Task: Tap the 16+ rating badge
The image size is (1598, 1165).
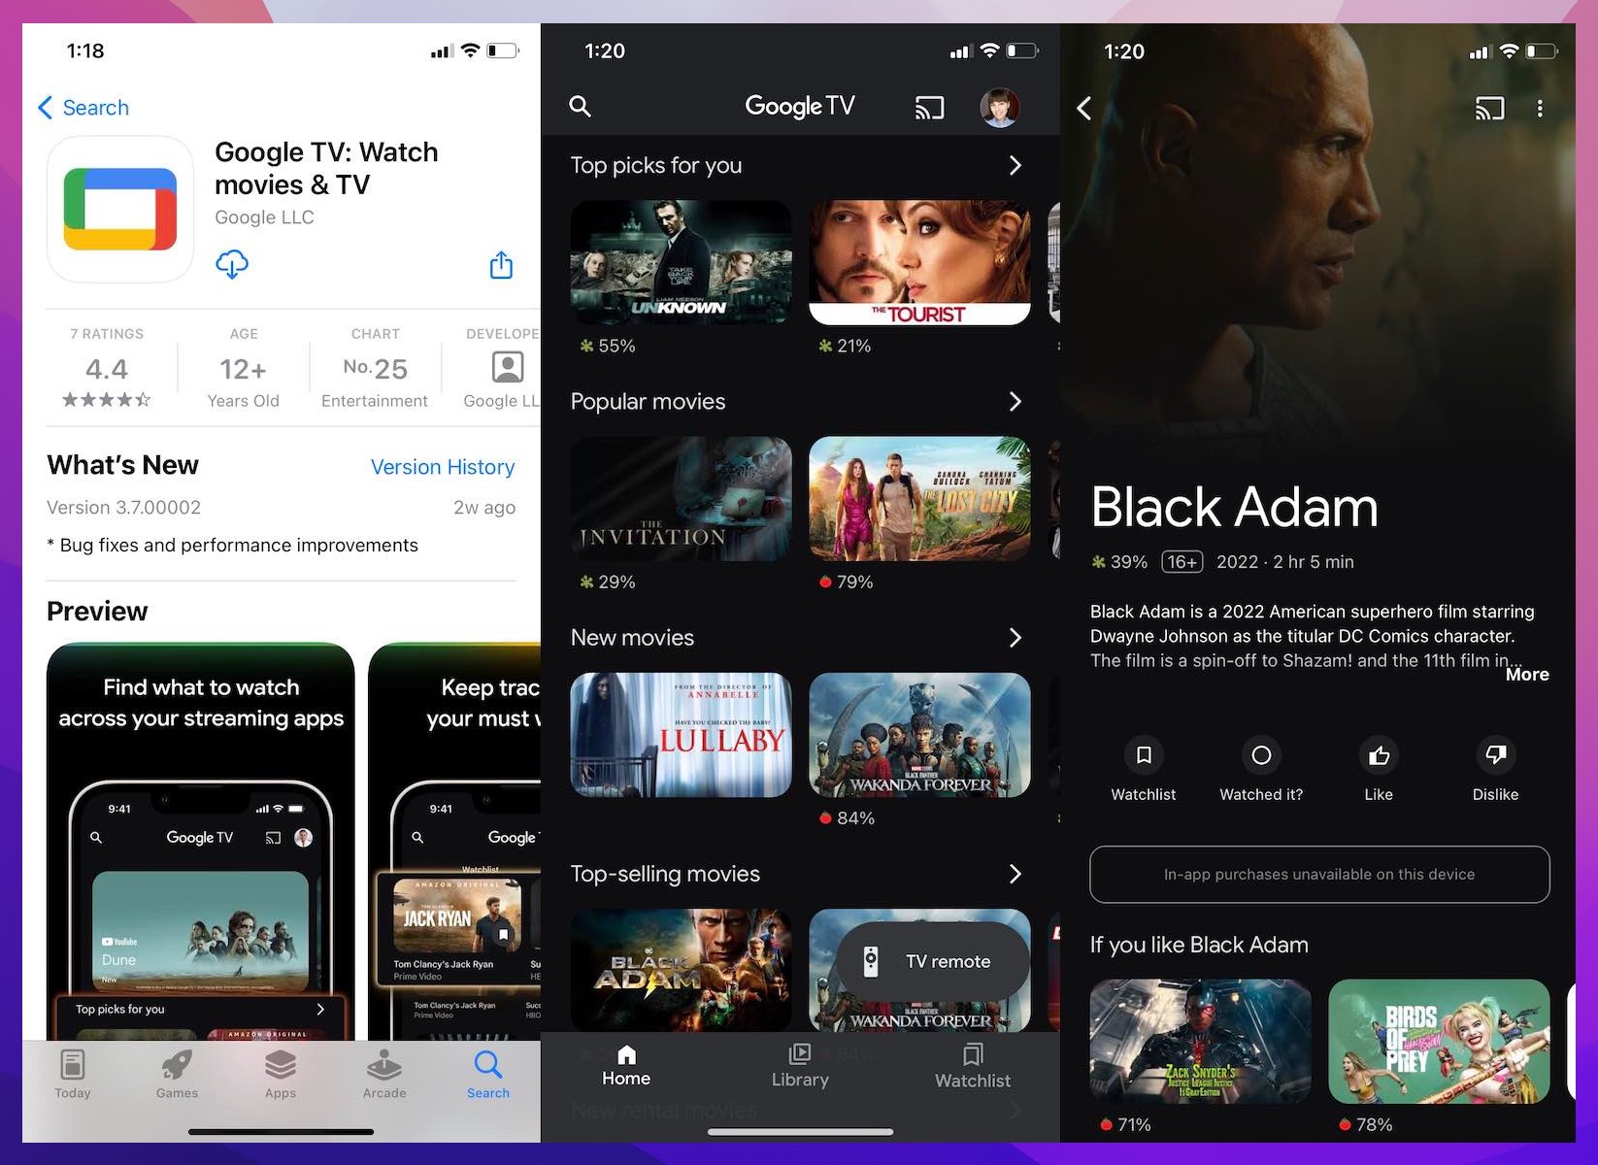Action: [1182, 562]
